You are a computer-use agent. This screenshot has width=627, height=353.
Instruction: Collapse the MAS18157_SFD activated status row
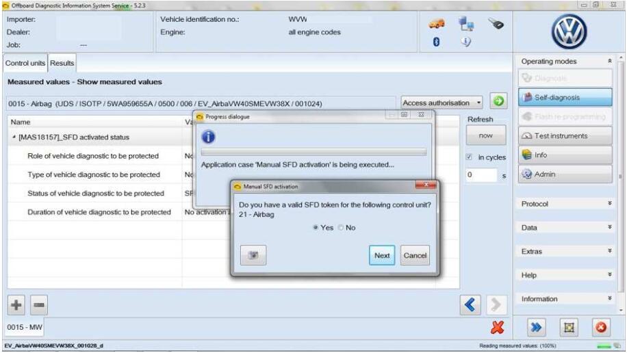click(x=14, y=137)
